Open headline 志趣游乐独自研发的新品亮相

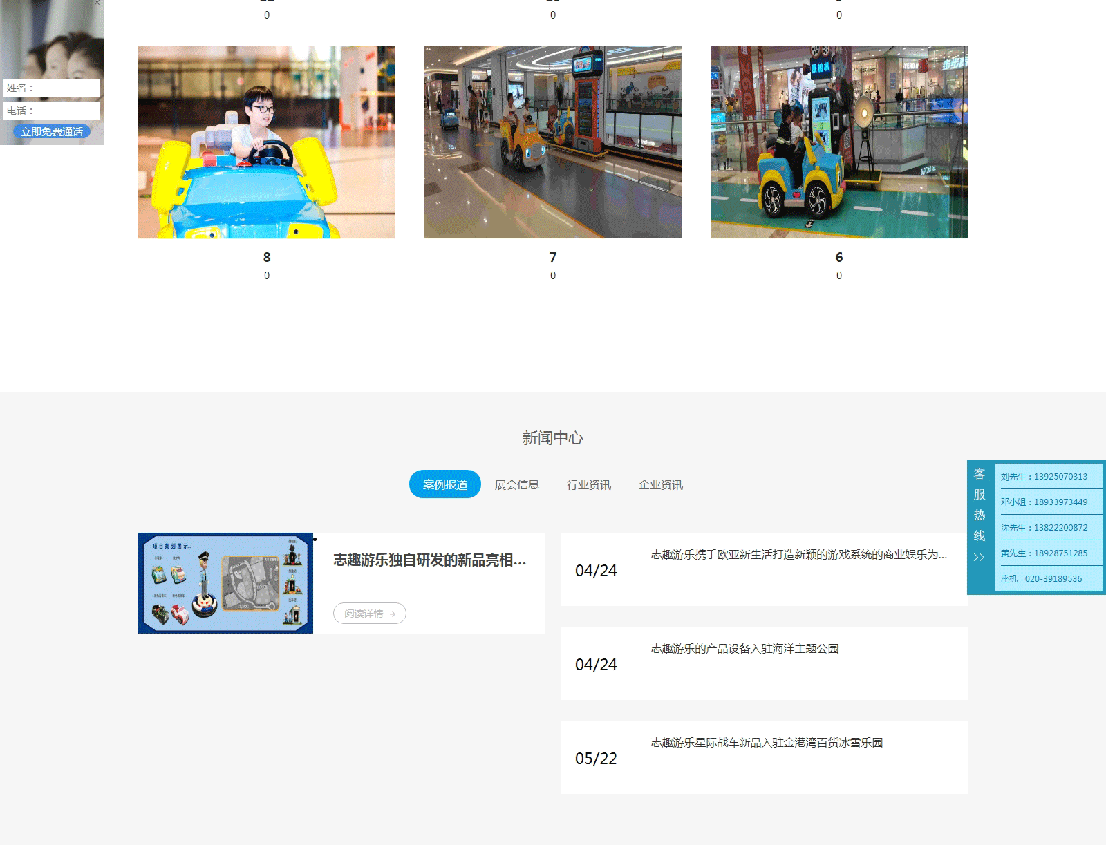click(x=429, y=560)
